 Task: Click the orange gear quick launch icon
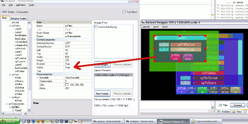[x=38, y=121]
